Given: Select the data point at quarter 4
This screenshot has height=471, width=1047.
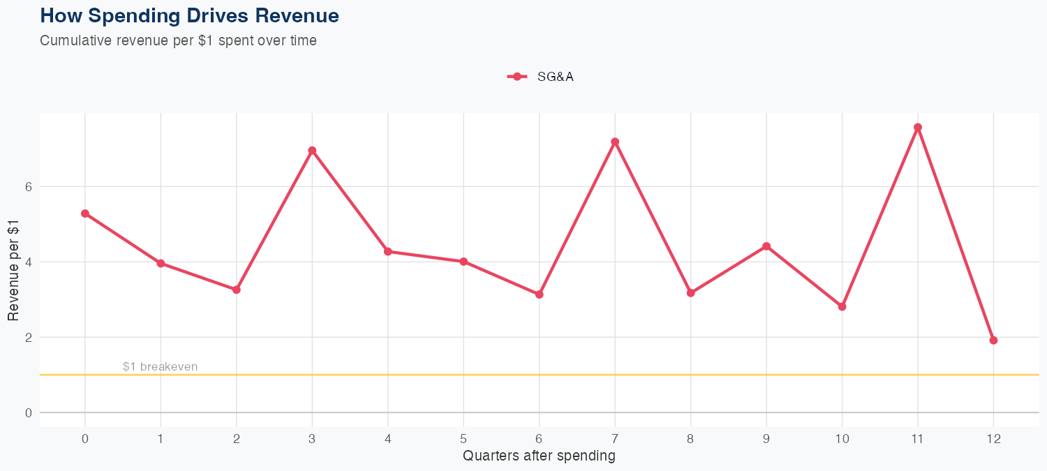Looking at the screenshot, I should pyautogui.click(x=387, y=251).
